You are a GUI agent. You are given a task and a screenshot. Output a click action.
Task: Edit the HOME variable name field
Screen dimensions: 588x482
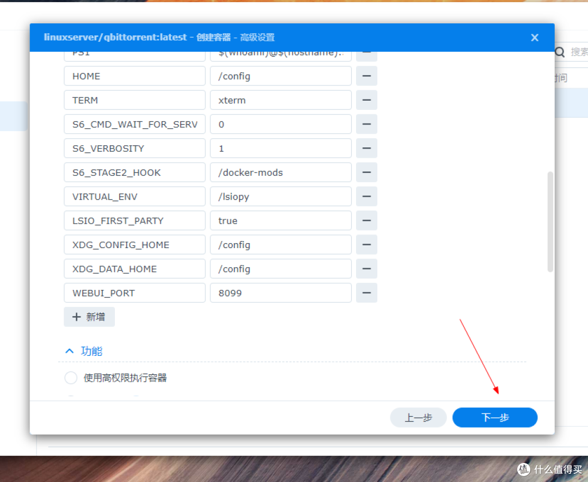coord(134,76)
